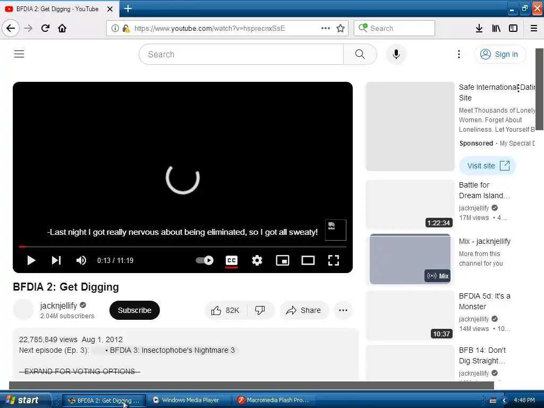Open YouTube settings three-dot menu

(x=459, y=54)
